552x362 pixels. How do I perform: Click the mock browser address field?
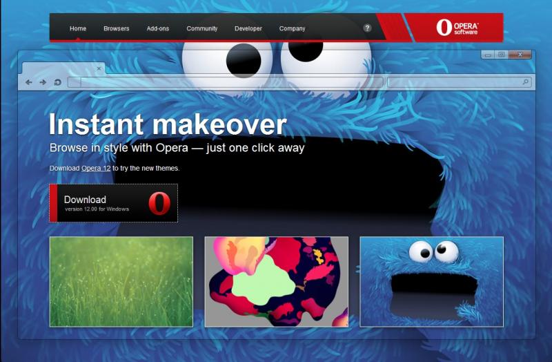pyautogui.click(x=226, y=82)
